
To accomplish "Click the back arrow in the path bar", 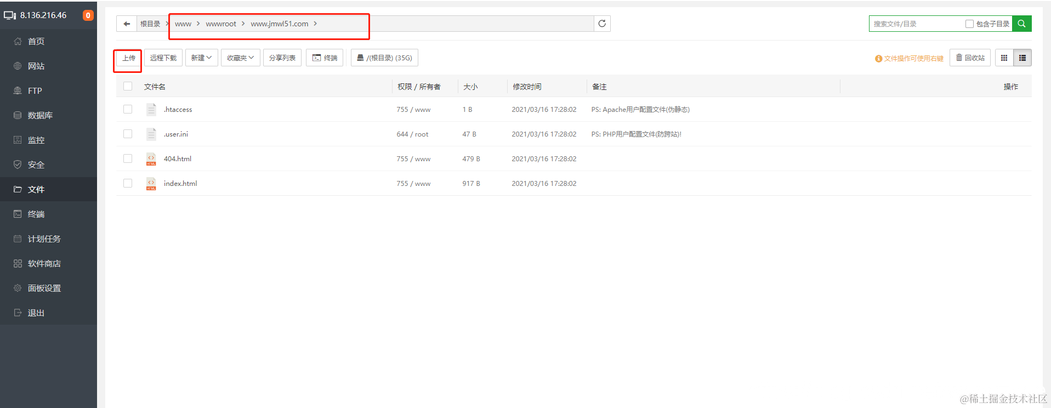I will point(127,24).
